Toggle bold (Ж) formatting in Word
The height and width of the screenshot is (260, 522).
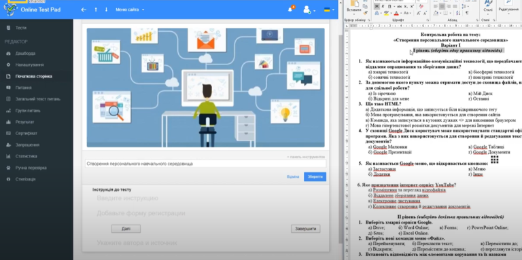pos(377,6)
